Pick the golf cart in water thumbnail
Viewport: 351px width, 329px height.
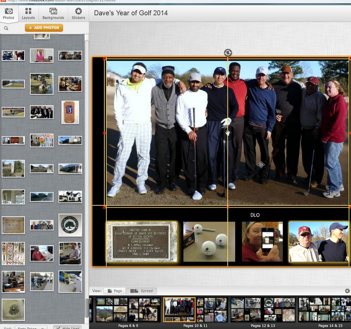(x=42, y=84)
